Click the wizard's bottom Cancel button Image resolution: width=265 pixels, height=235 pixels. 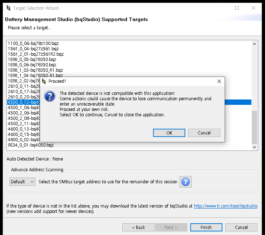pos(241,228)
